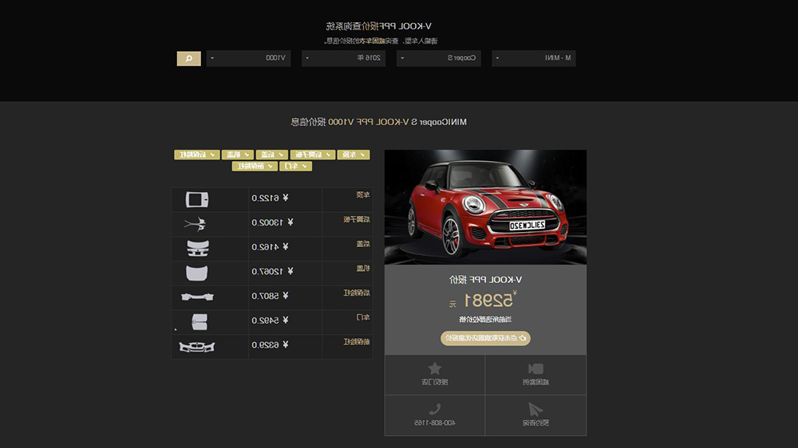The width and height of the screenshot is (798, 448).
Task: Click the rear bumper icon in 后保险杠 row
Action: 197,297
